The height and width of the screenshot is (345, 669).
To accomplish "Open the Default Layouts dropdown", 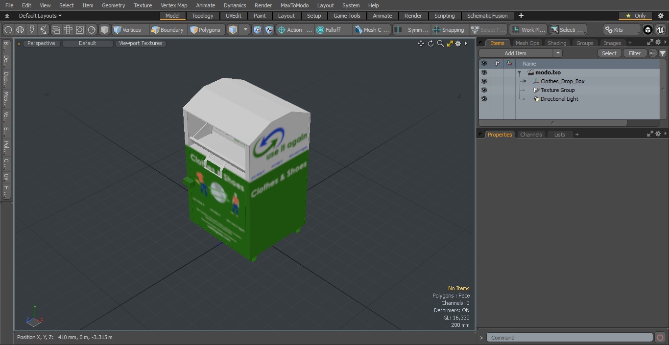I will point(40,16).
